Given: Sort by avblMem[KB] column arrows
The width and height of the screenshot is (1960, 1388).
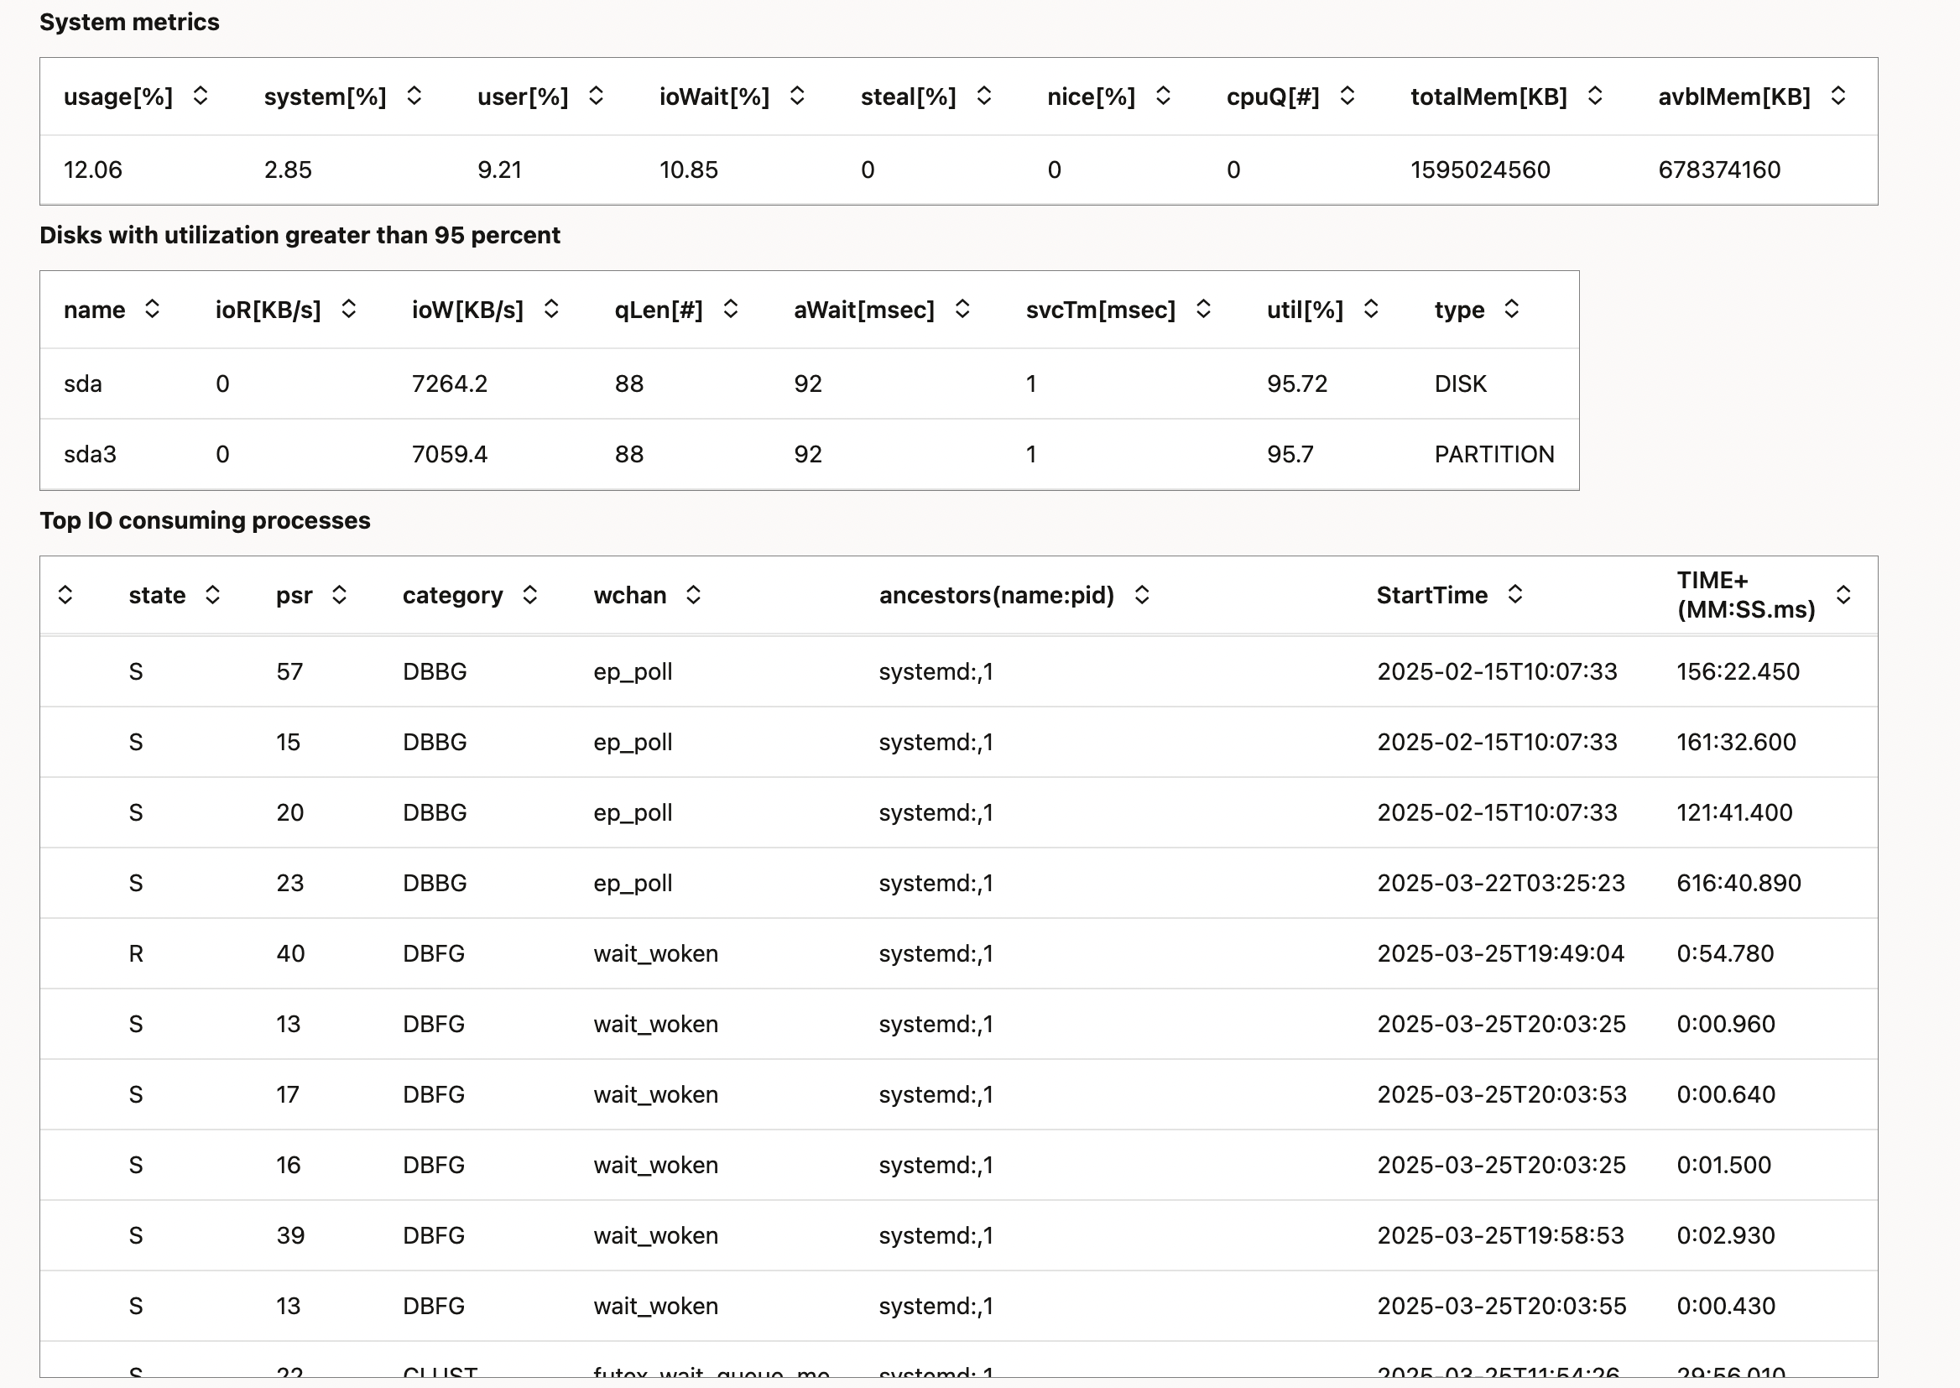Looking at the screenshot, I should pos(1837,96).
